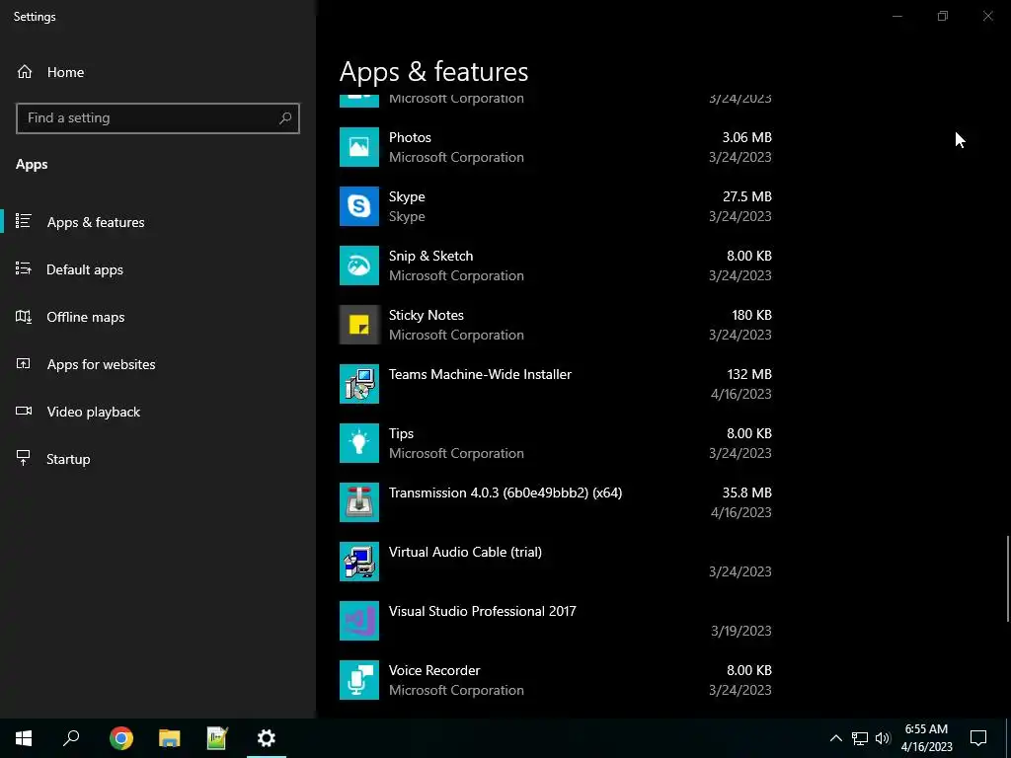This screenshot has height=758, width=1011.
Task: Click the Tips lightbulb icon
Action: click(x=359, y=443)
